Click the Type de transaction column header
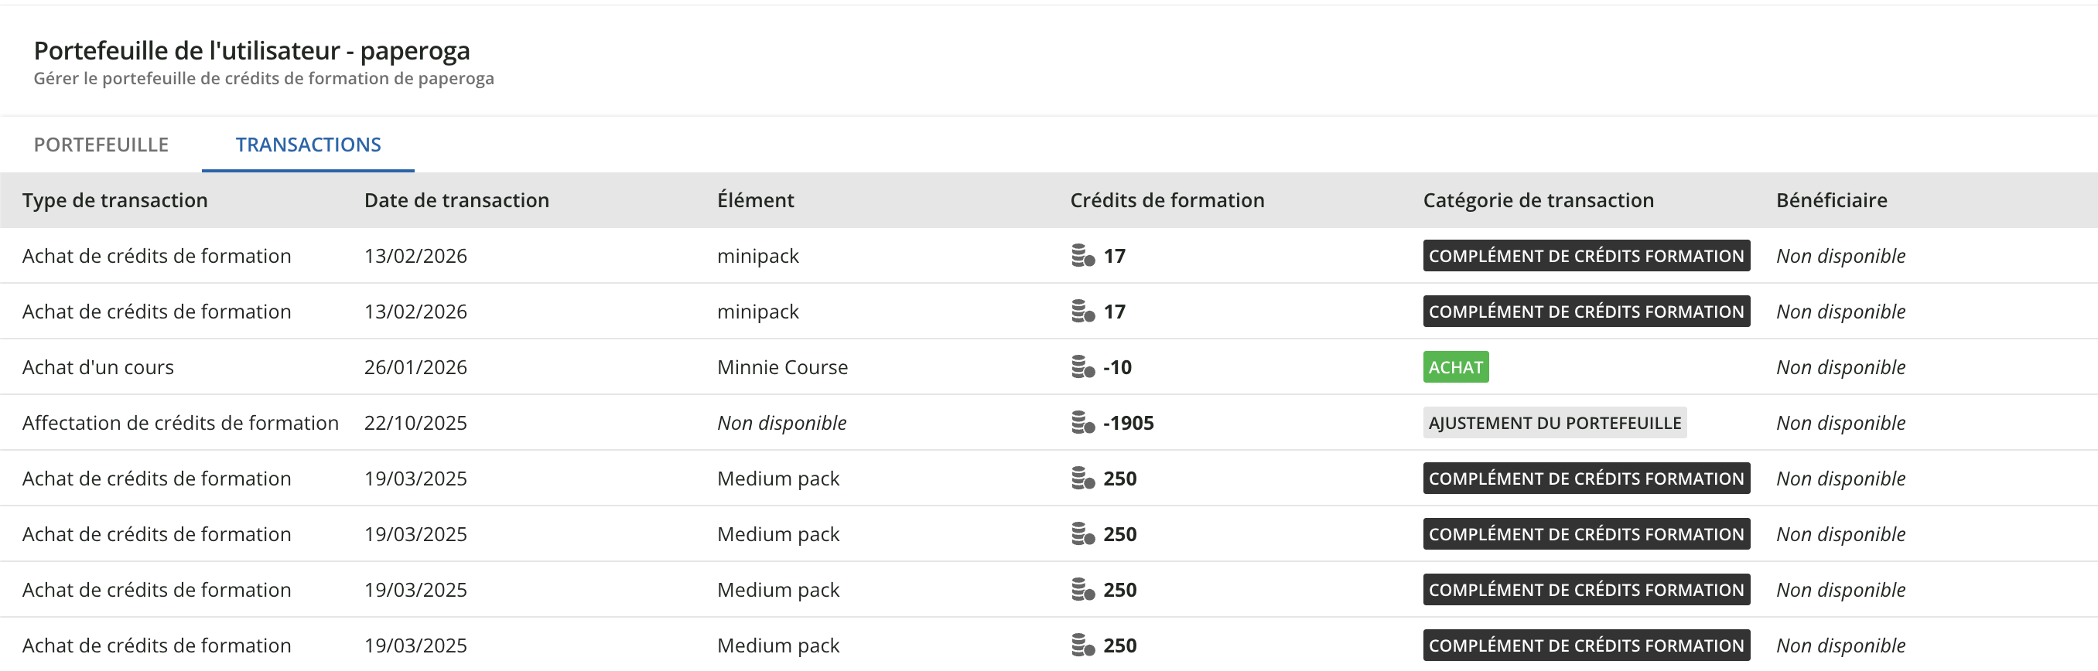Viewport: 2098px width, 671px height. click(114, 200)
